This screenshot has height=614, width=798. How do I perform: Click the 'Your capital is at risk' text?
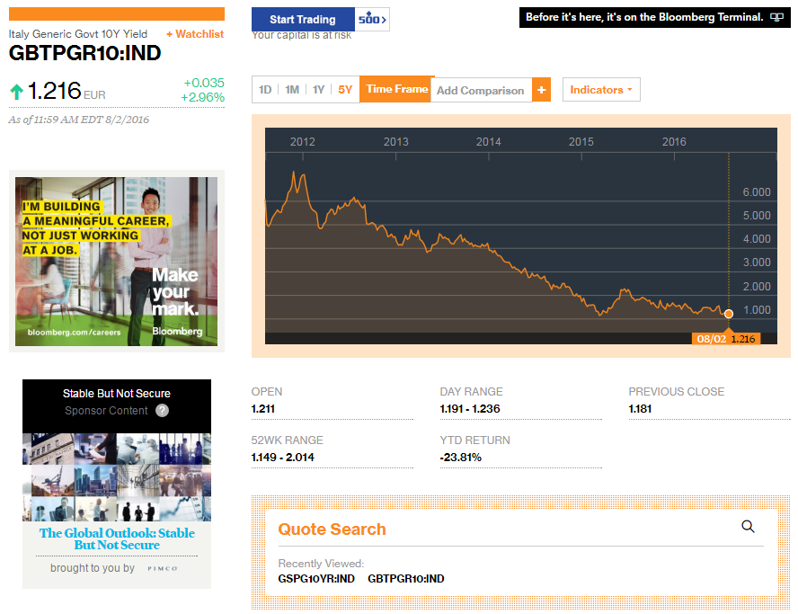point(302,36)
